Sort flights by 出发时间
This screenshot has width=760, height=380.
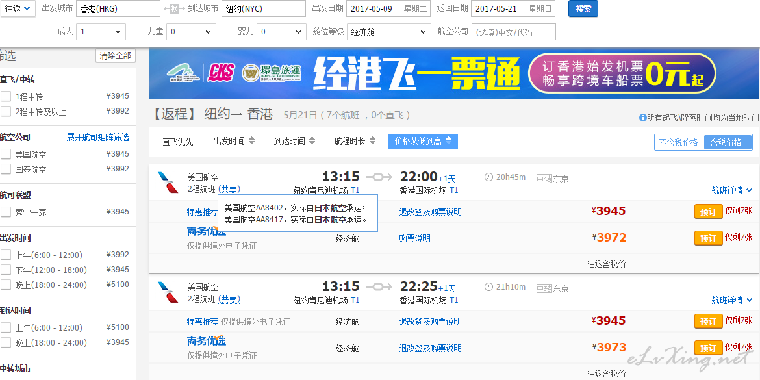234,142
